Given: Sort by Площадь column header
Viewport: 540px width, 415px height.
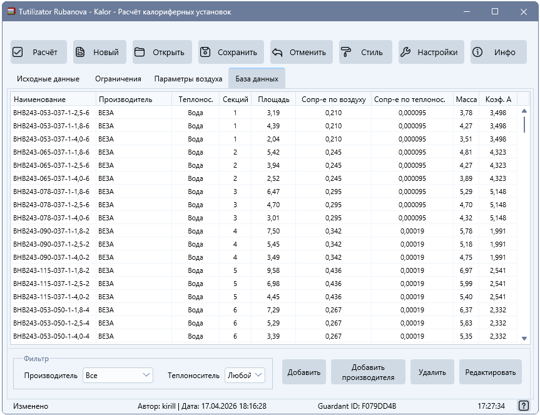Looking at the screenshot, I should [x=273, y=100].
